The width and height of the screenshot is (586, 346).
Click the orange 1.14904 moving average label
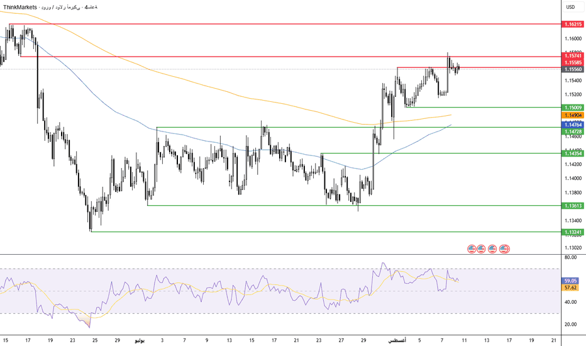click(573, 116)
